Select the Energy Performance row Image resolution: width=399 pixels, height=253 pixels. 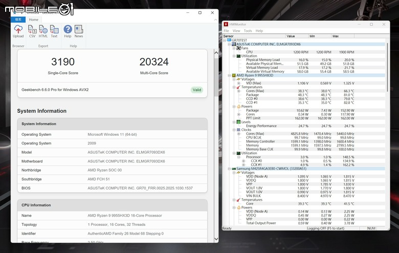pos(304,126)
